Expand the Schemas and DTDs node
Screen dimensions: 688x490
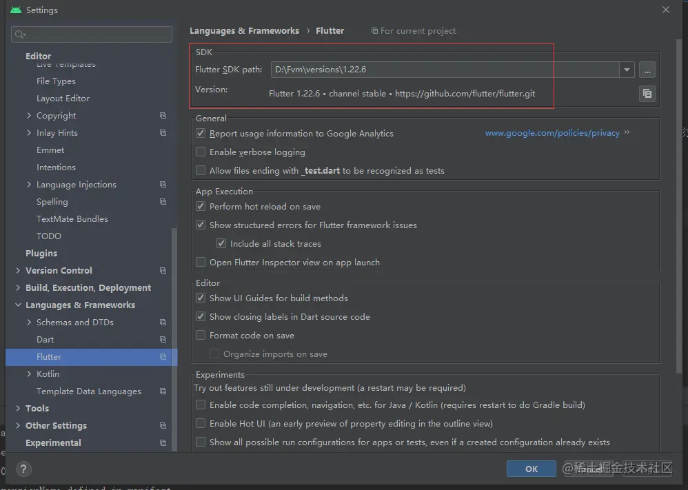[x=29, y=322]
